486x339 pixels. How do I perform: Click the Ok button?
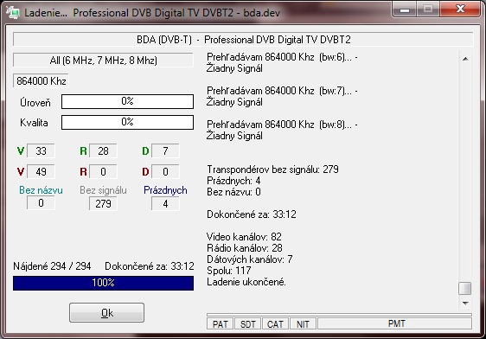tap(106, 313)
